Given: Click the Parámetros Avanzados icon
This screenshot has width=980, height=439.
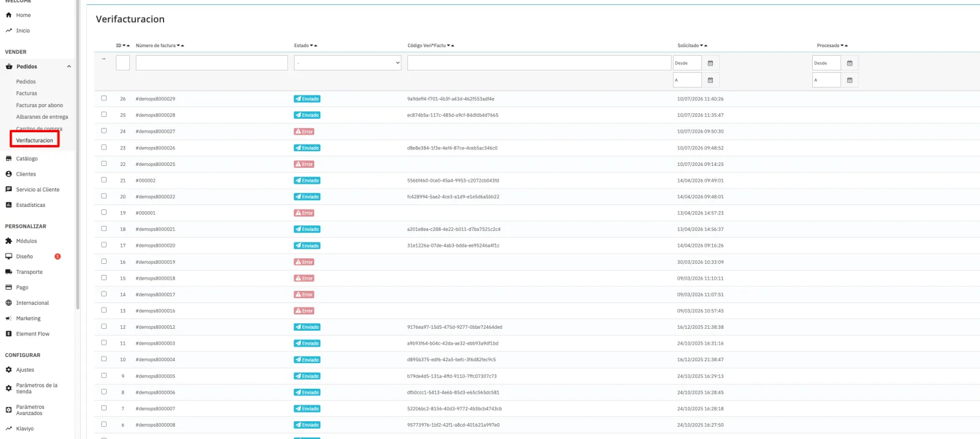Looking at the screenshot, I should (x=9, y=410).
